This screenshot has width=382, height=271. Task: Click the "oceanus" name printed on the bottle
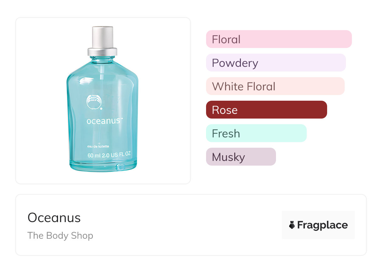(x=103, y=121)
